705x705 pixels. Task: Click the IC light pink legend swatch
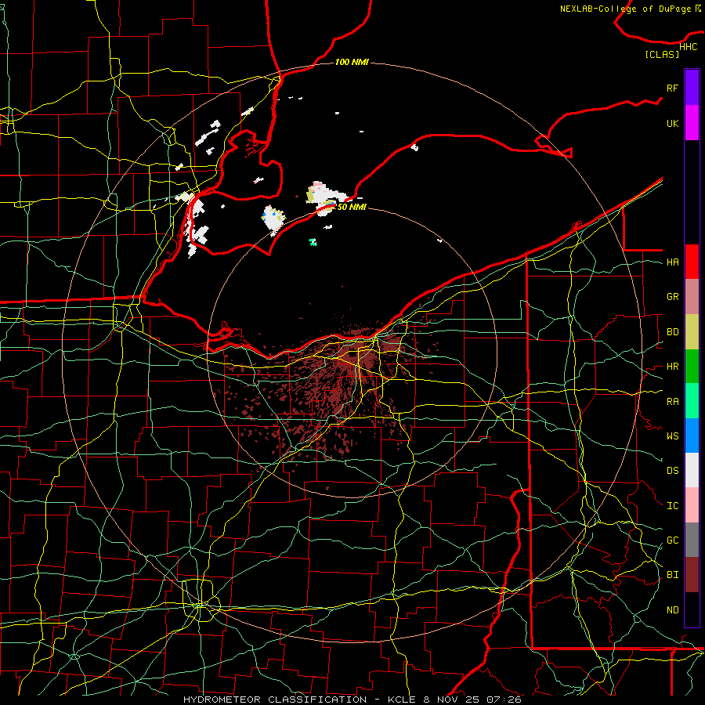pos(692,505)
